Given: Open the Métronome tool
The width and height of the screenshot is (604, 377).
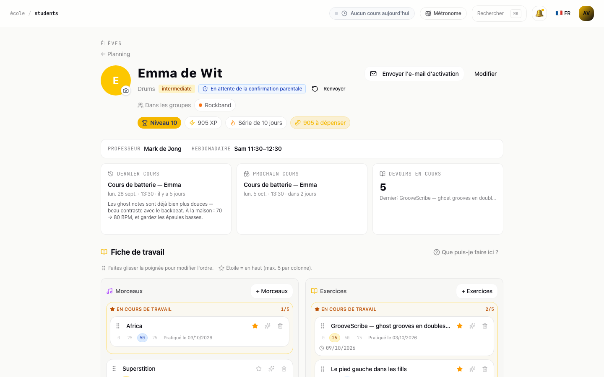Looking at the screenshot, I should tap(443, 13).
